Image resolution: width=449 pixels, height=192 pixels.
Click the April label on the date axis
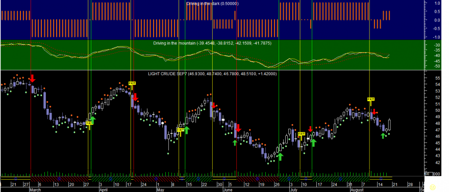[104, 190]
